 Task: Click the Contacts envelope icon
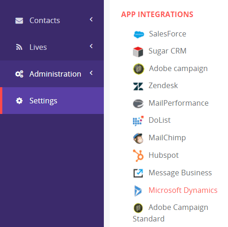19,21
